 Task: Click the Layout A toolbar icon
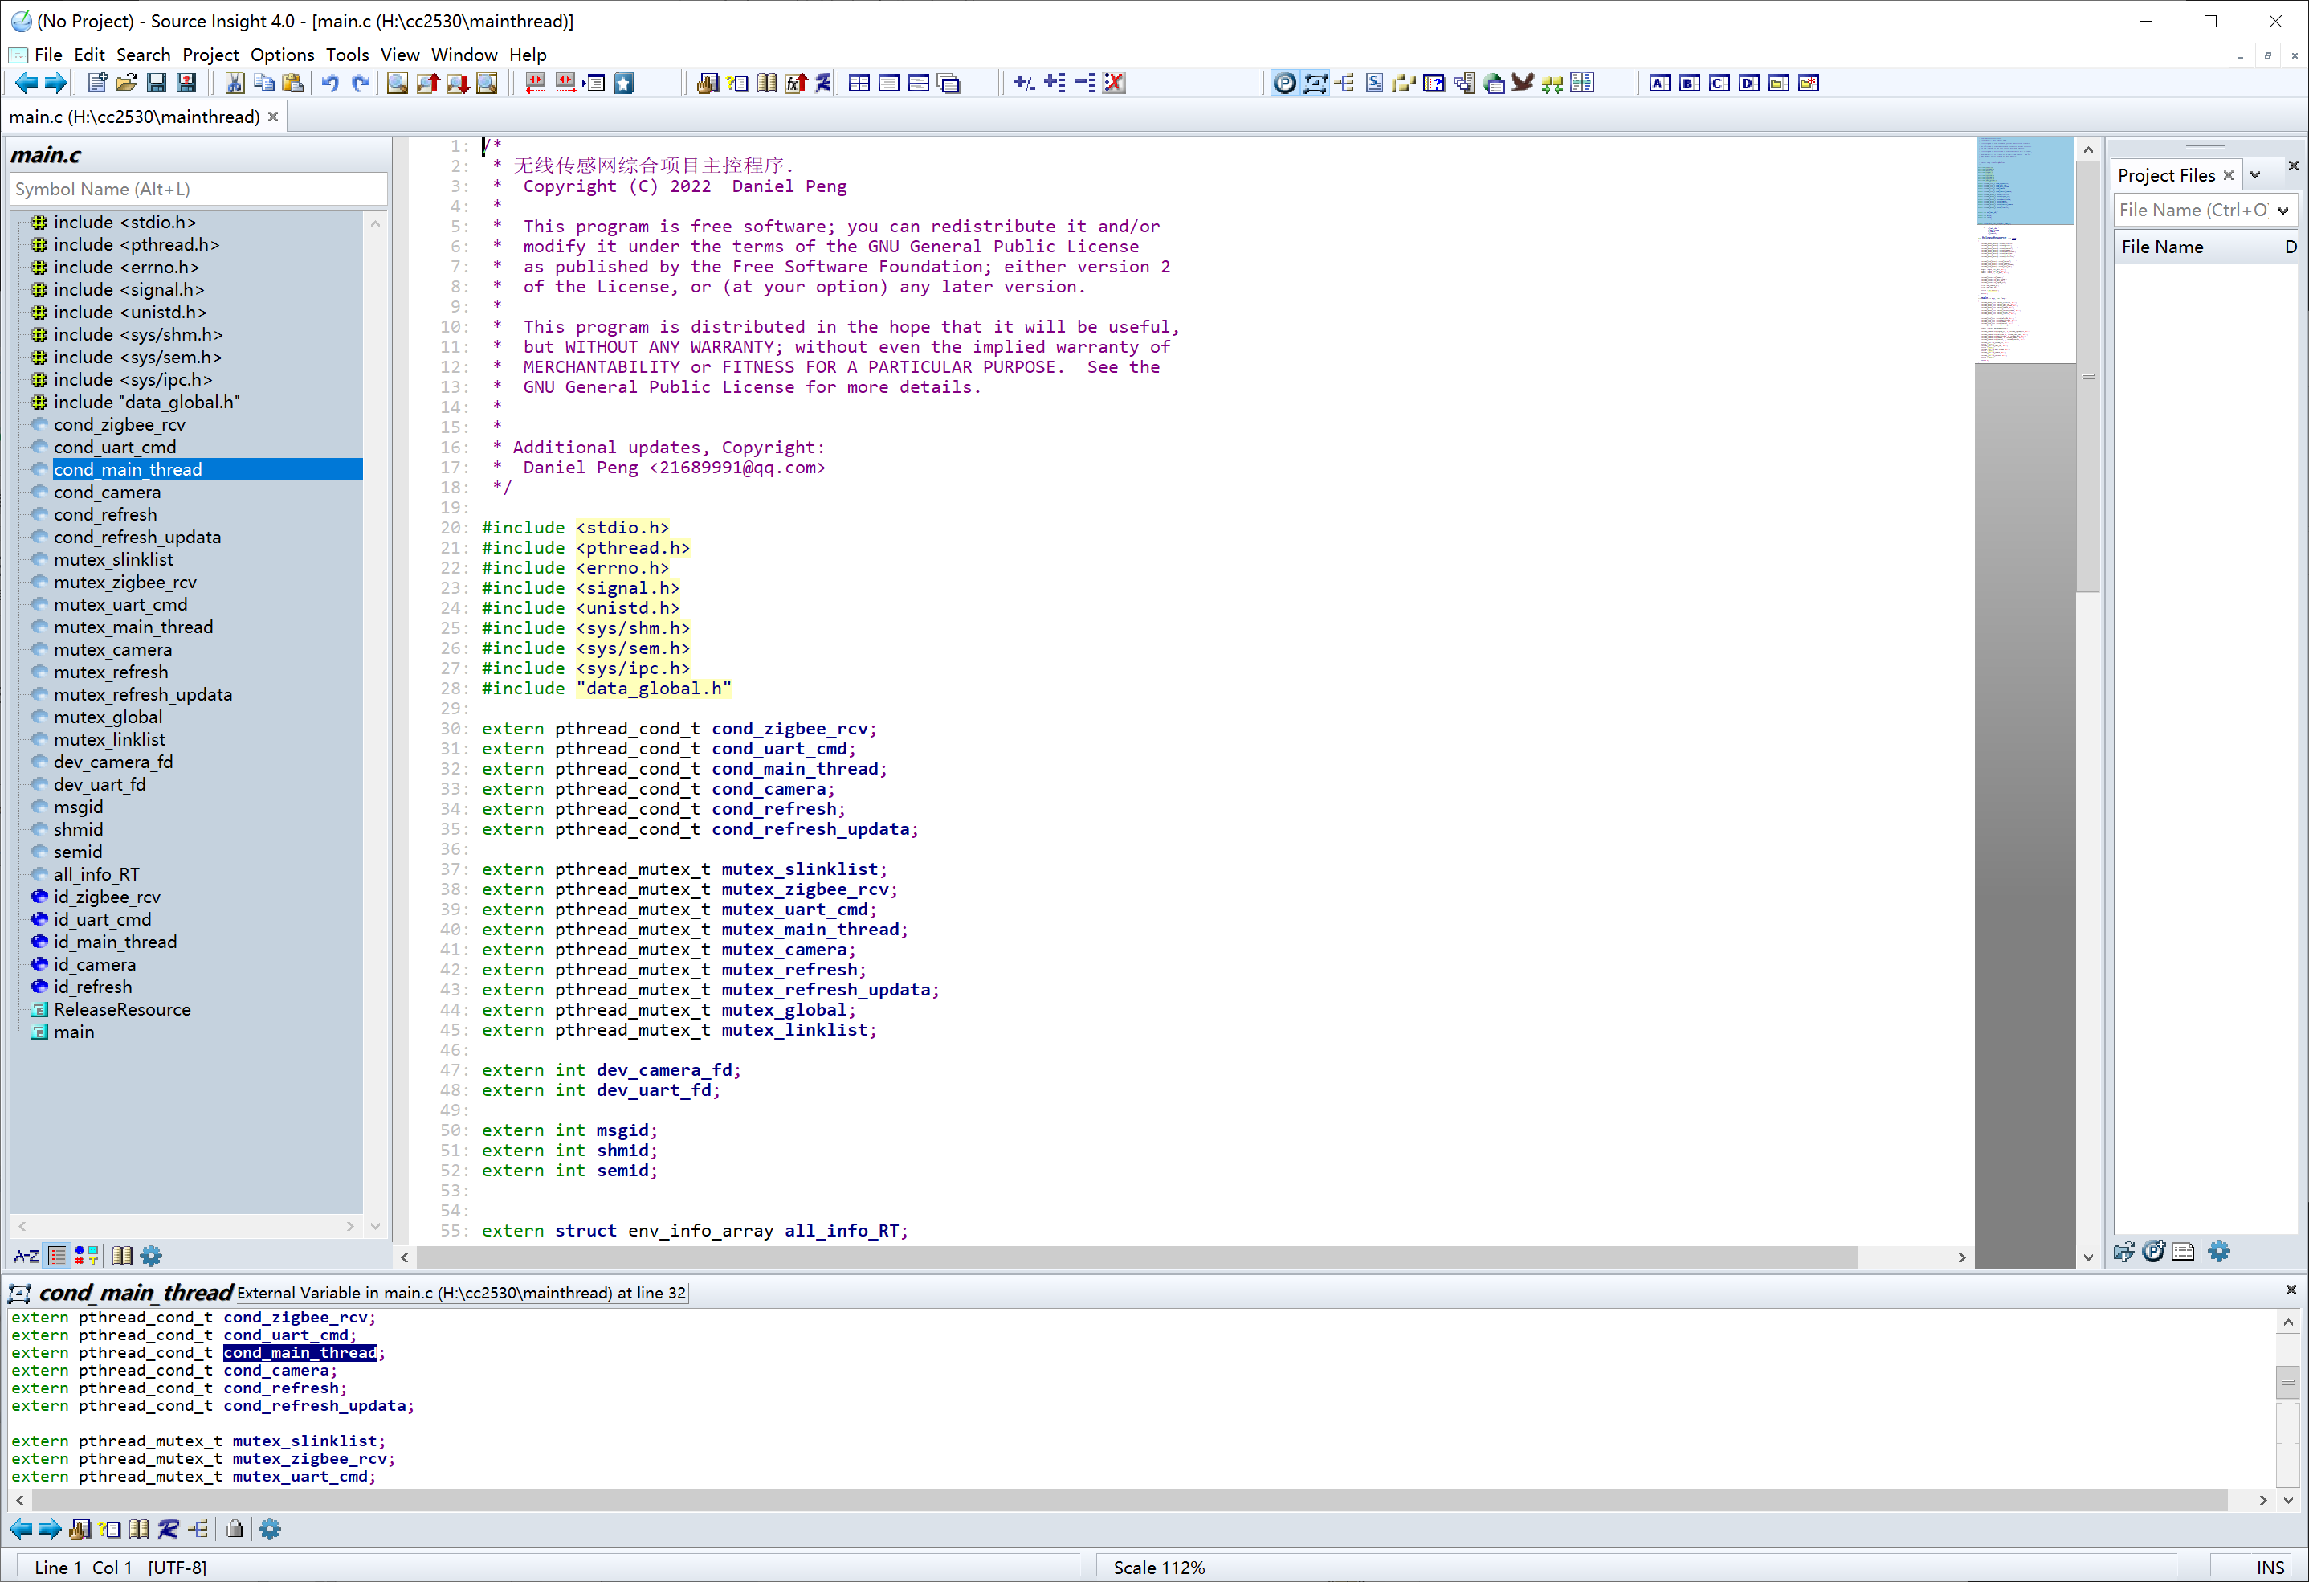pyautogui.click(x=1659, y=84)
